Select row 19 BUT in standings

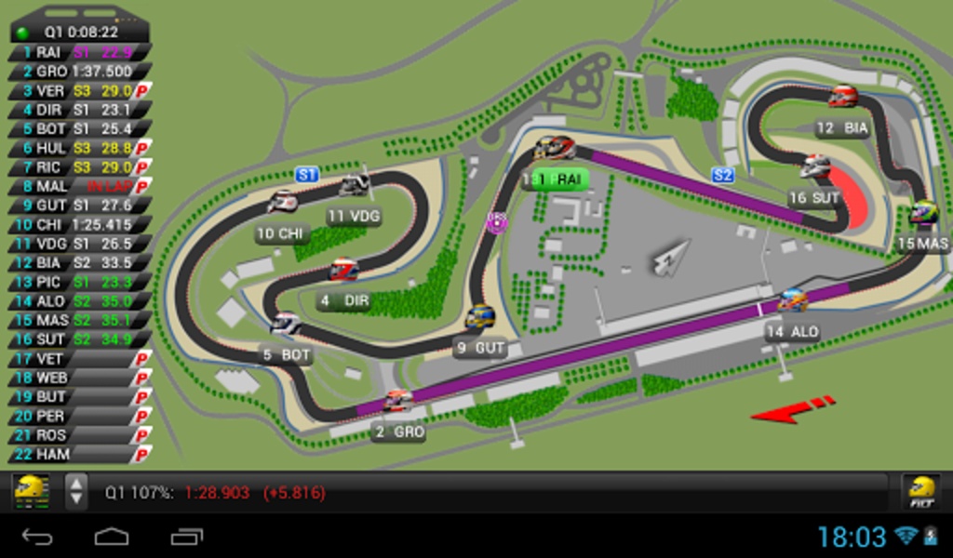point(80,397)
